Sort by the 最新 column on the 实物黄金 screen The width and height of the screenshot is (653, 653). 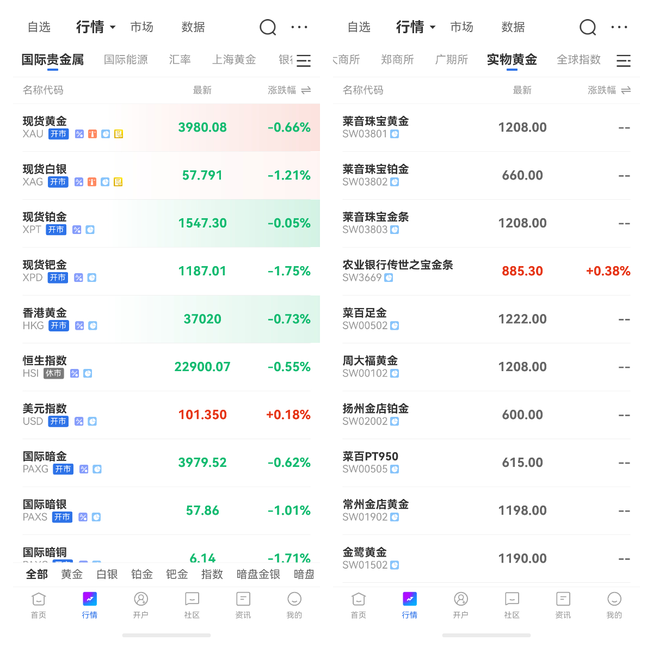pos(522,90)
